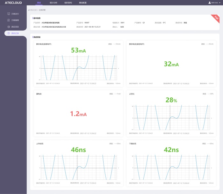This screenshot has height=194, width=223.
Task: Click the end time on 漏电流 card
Action: pos(88,133)
